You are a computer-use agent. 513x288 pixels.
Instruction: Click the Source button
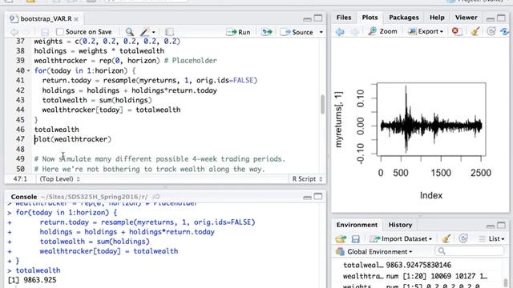click(x=297, y=32)
